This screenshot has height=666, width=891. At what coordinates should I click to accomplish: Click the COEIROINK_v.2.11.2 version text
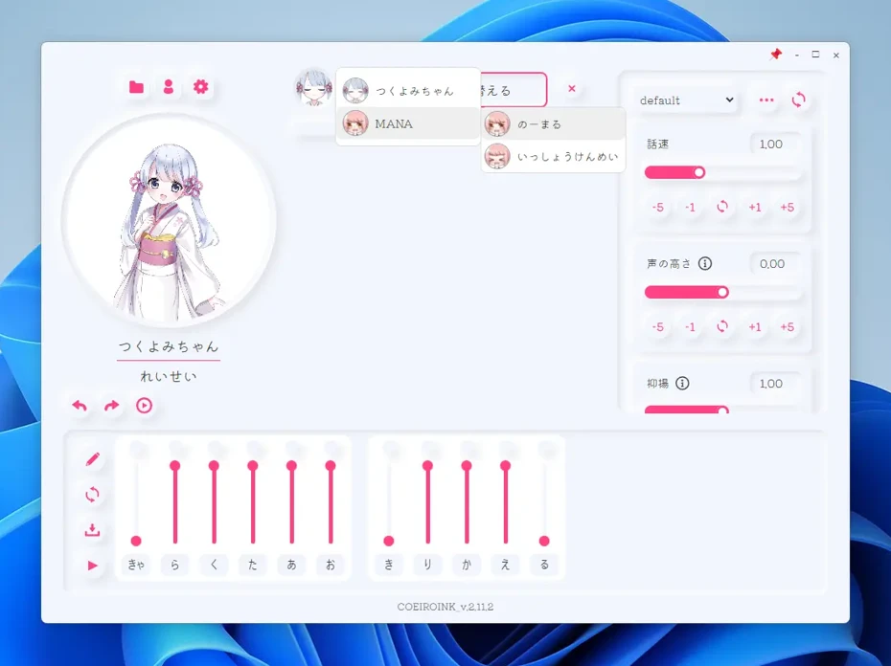(445, 607)
